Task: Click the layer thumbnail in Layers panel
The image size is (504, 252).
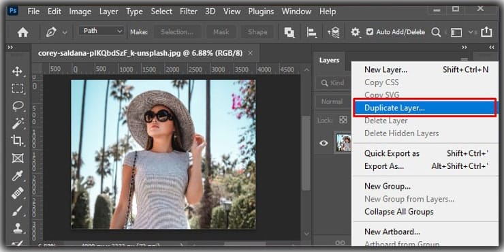Action: 343,143
